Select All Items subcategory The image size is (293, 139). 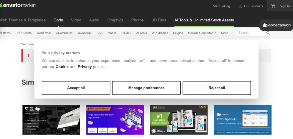[x=5, y=33]
